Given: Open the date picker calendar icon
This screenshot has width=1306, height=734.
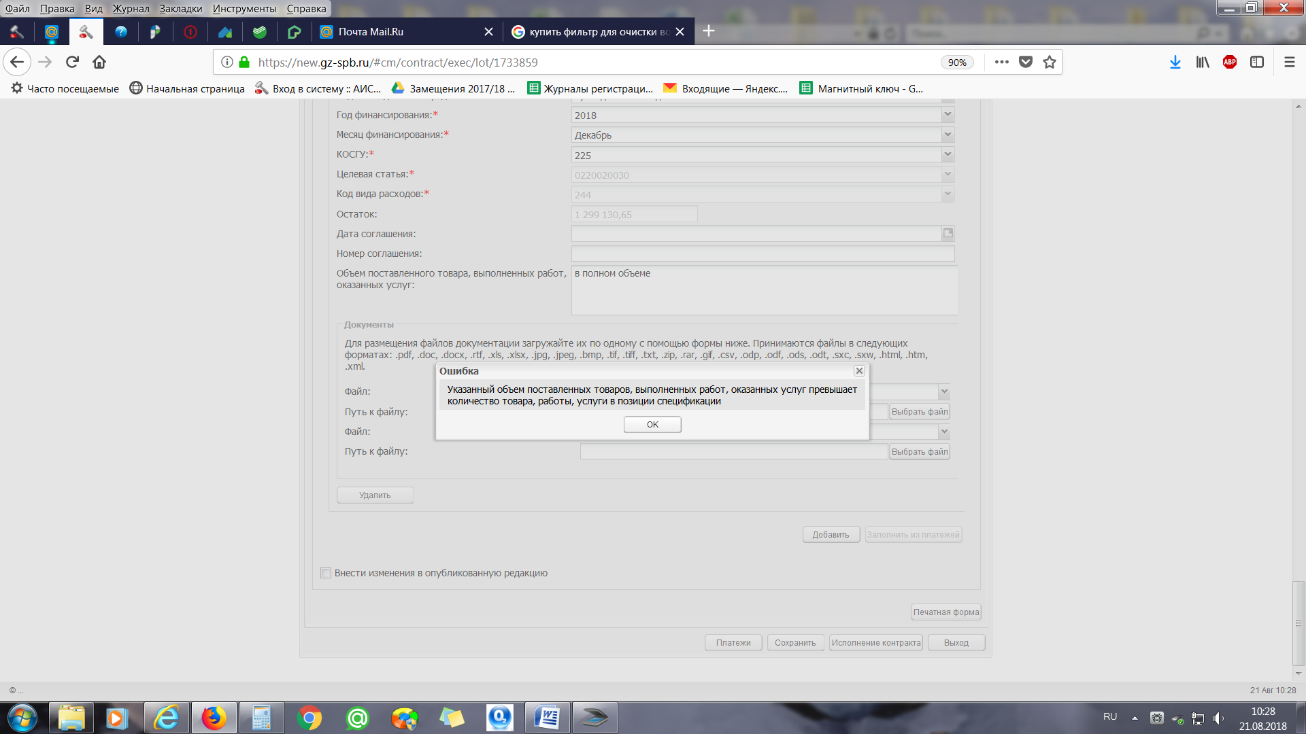Looking at the screenshot, I should pyautogui.click(x=948, y=234).
